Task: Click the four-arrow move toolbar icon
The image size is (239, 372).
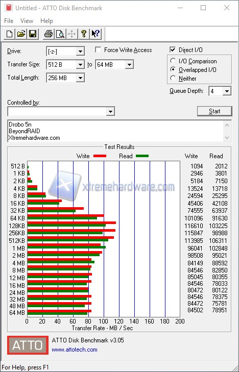Action: pyautogui.click(x=71, y=34)
